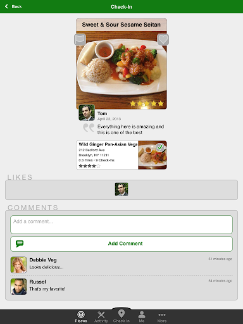Switch to the Activity tab
Image resolution: width=243 pixels, height=324 pixels.
pyautogui.click(x=101, y=316)
